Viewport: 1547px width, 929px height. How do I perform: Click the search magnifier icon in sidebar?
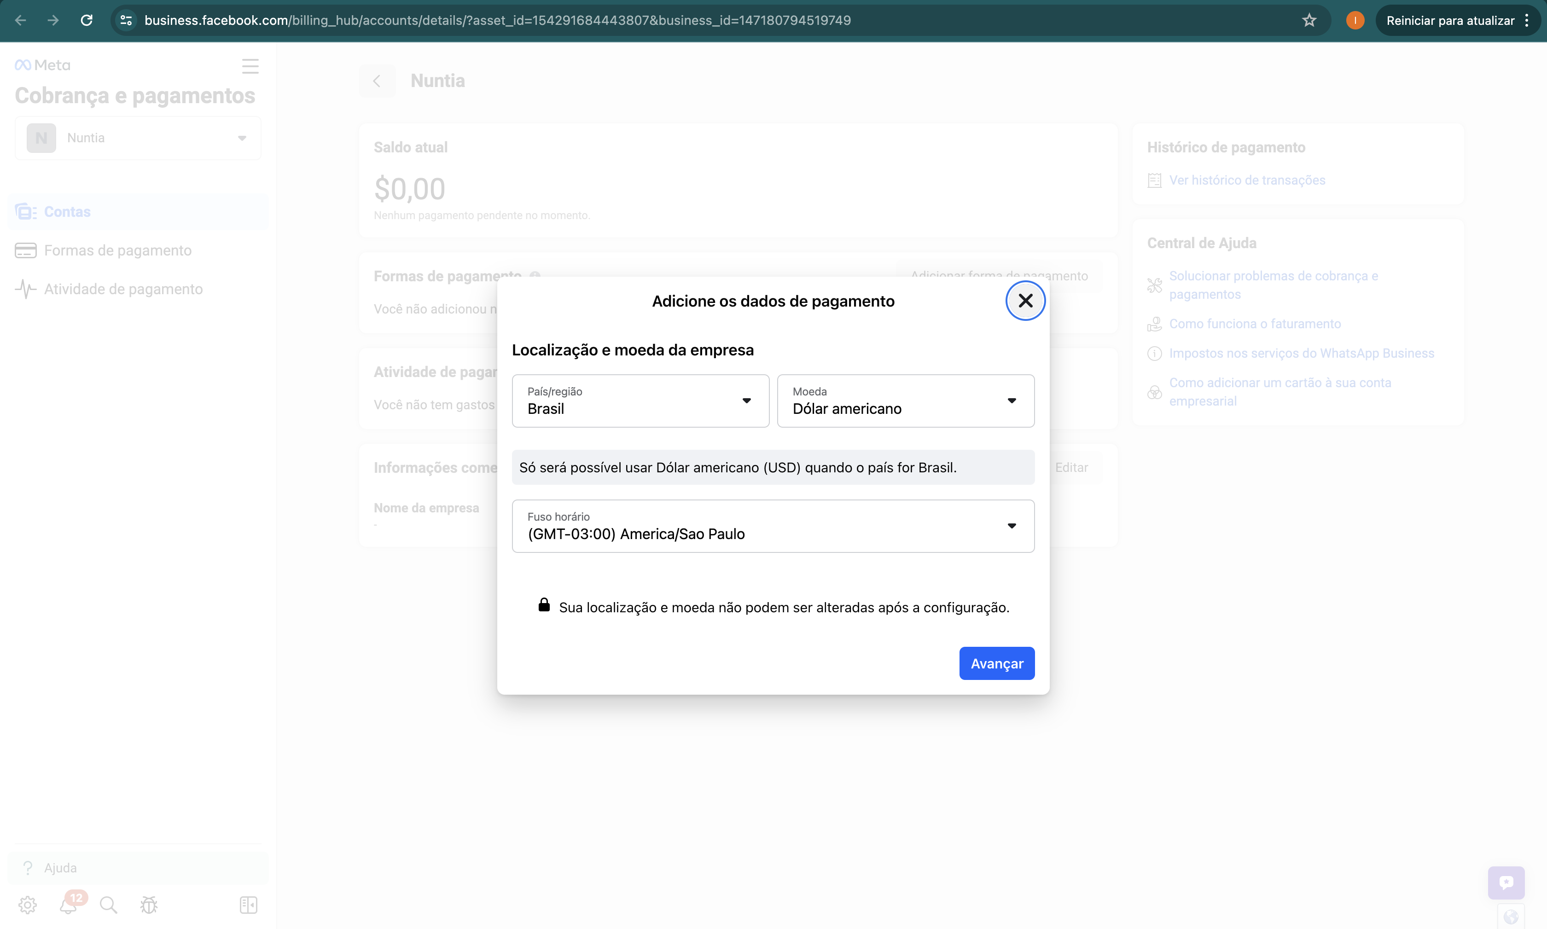tap(108, 905)
